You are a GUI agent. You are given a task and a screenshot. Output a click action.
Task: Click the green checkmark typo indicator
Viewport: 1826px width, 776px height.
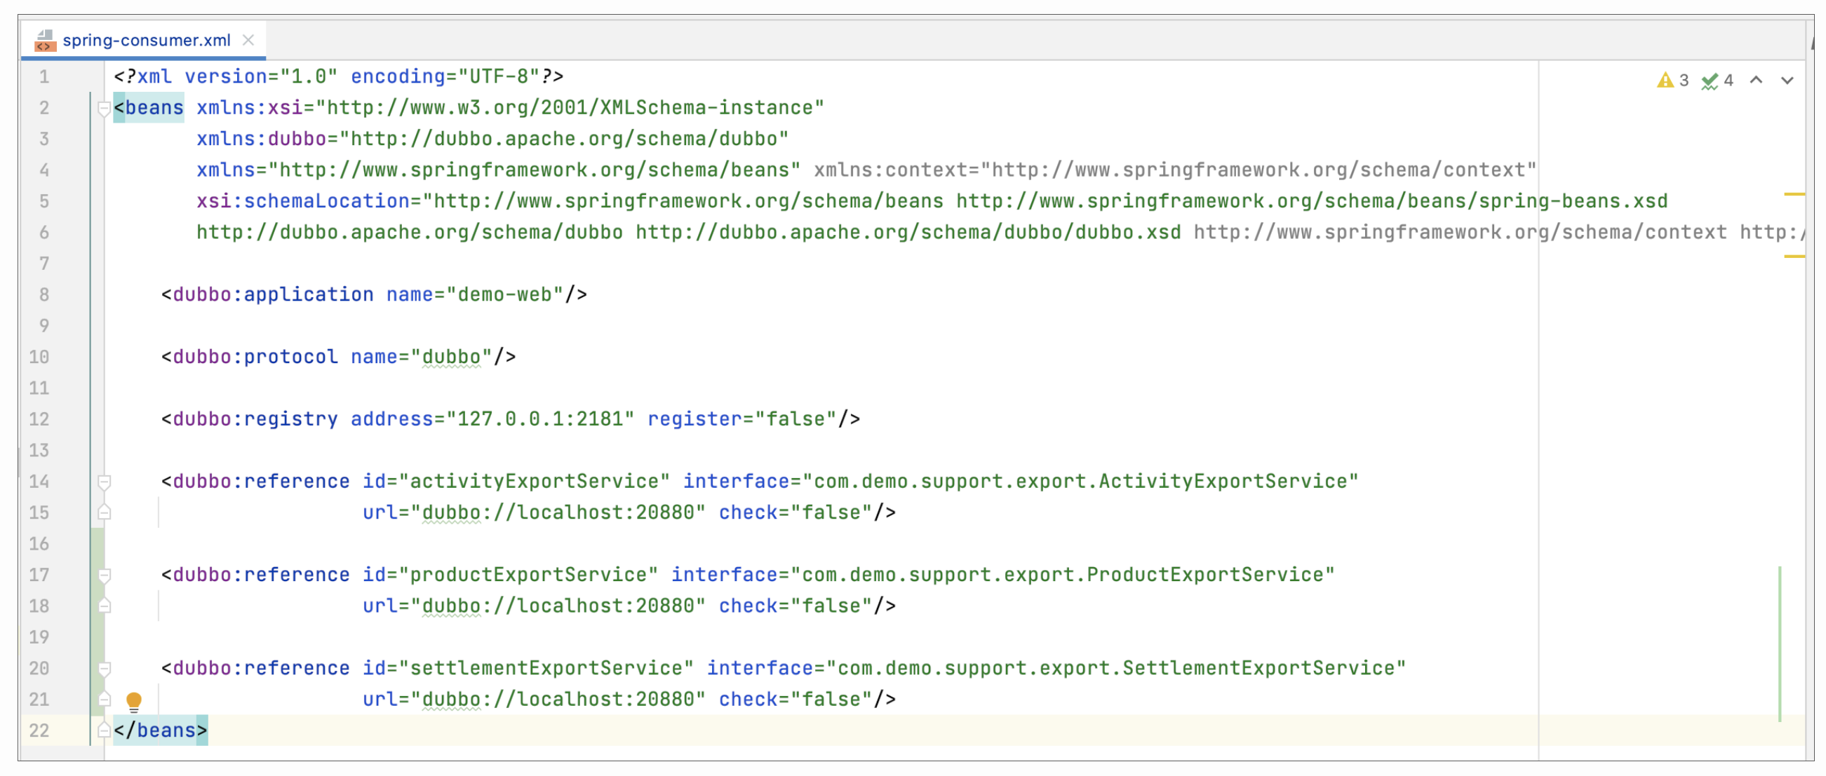tap(1709, 81)
